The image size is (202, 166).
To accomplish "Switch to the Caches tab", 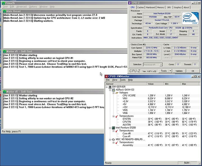I will click(x=141, y=8).
